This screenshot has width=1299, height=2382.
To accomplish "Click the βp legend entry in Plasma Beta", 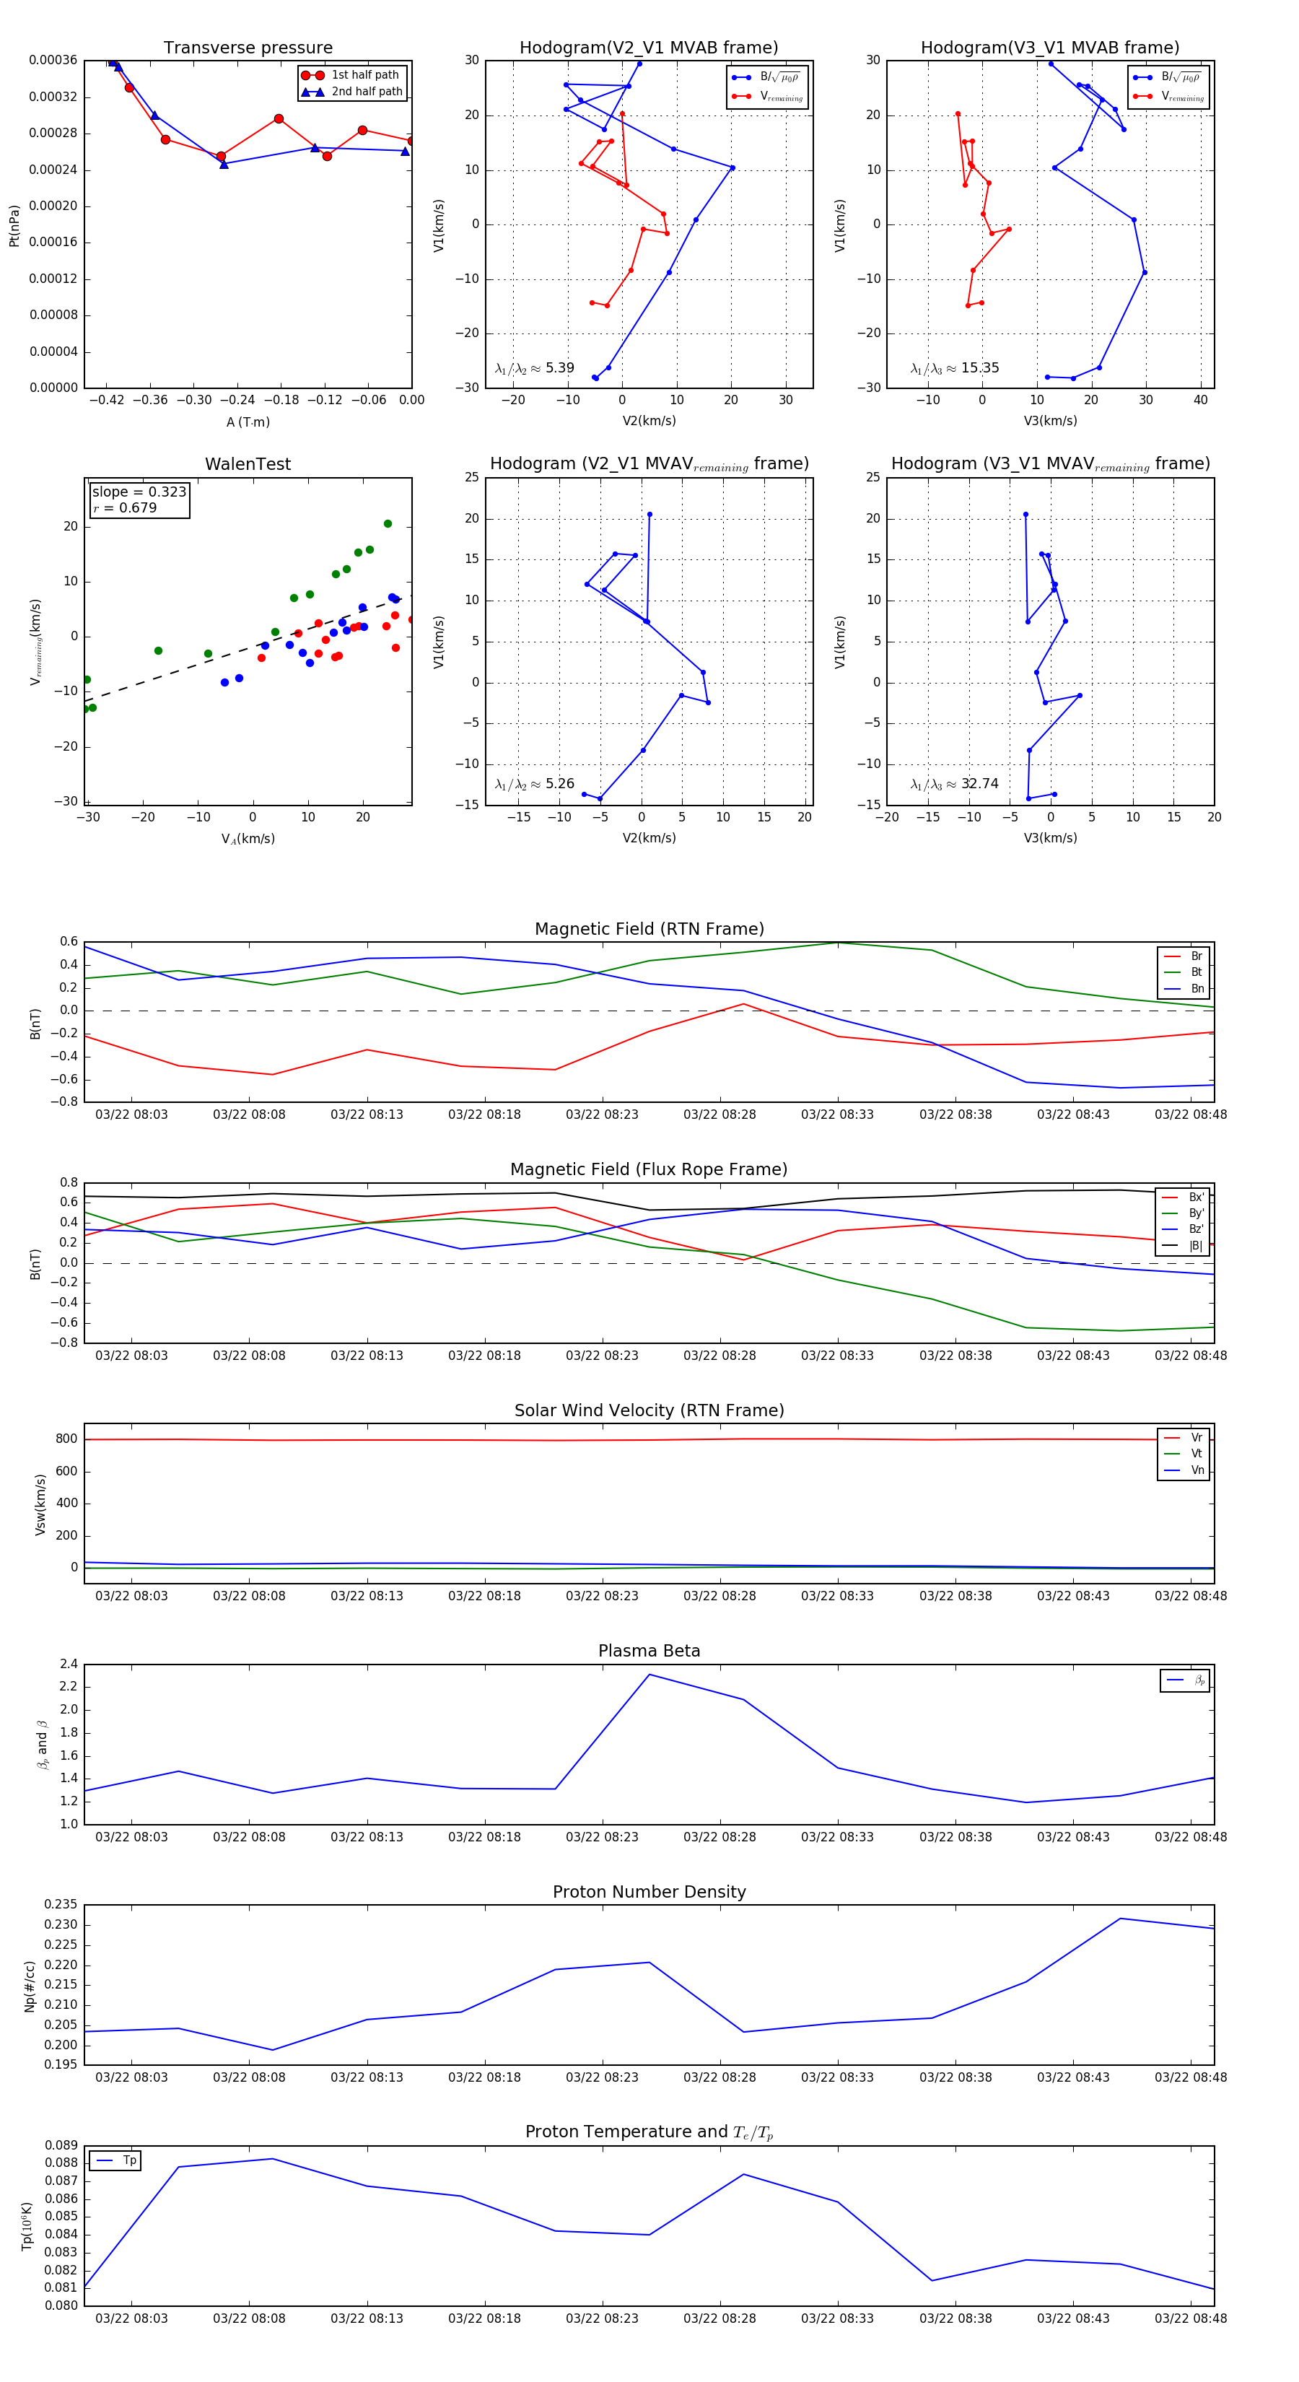I will pyautogui.click(x=1186, y=1680).
